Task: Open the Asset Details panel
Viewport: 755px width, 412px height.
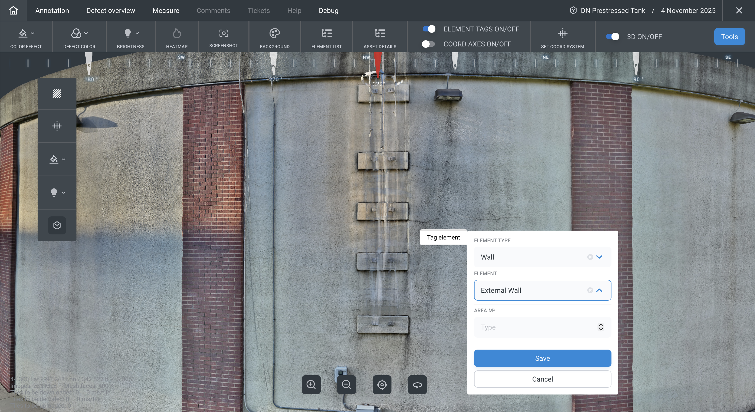Action: (380, 37)
